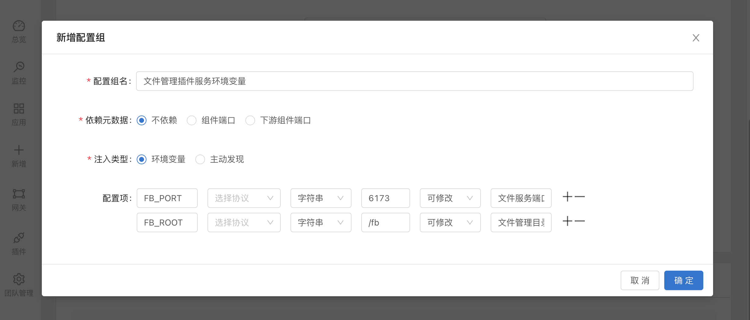Open 字符串 type dropdown in FB_PORT row

pyautogui.click(x=321, y=198)
